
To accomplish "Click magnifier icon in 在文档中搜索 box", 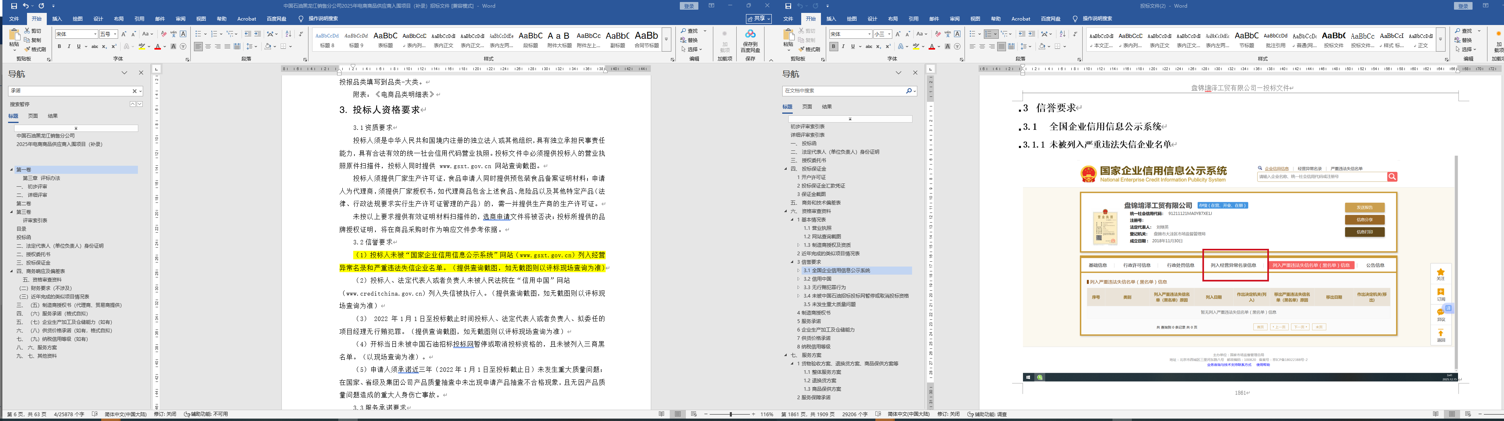I will pyautogui.click(x=908, y=91).
